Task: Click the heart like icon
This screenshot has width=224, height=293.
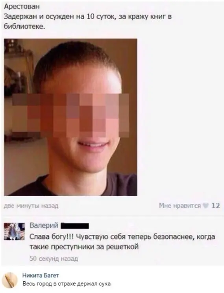Action: pyautogui.click(x=206, y=206)
